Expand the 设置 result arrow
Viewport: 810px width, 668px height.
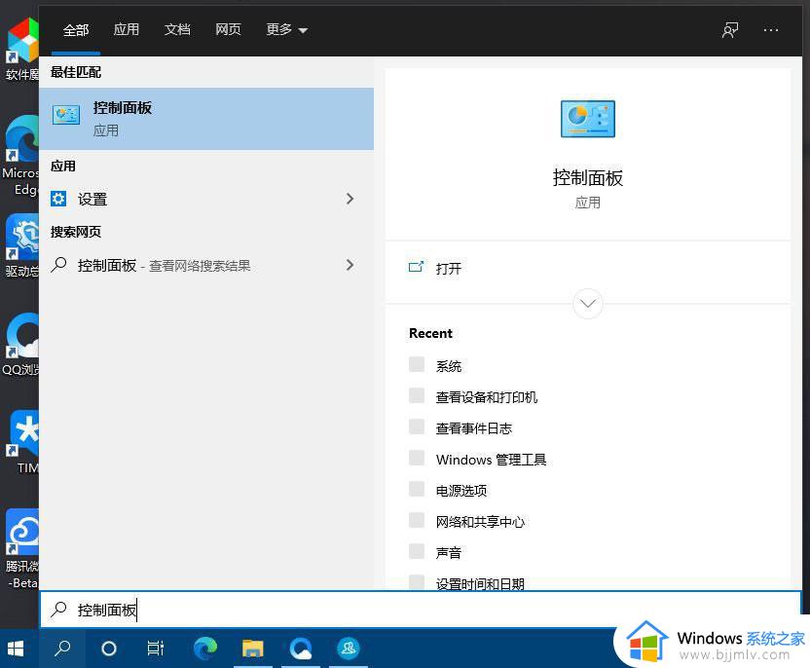(350, 199)
